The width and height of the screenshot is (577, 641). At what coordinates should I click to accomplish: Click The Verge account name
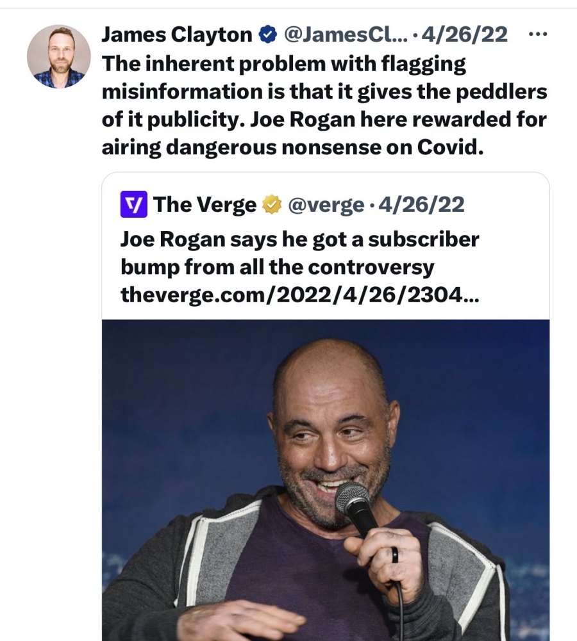pyautogui.click(x=205, y=204)
